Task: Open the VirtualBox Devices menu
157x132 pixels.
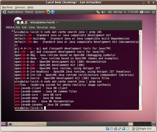Action: [x=20, y=7]
